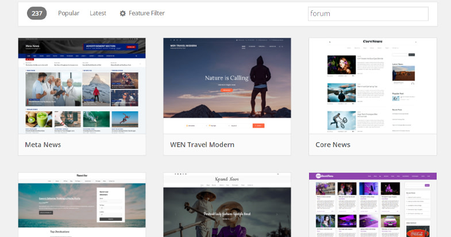The width and height of the screenshot is (451, 237).
Task: Open the Meta News theme screenshot
Action: point(82,86)
